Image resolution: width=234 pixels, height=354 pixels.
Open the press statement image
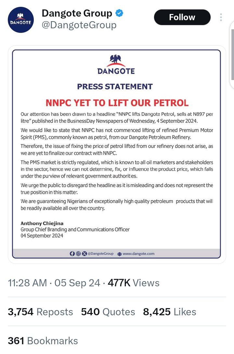coord(117,154)
